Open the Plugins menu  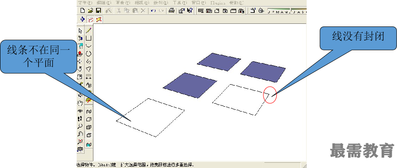click(218, 3)
